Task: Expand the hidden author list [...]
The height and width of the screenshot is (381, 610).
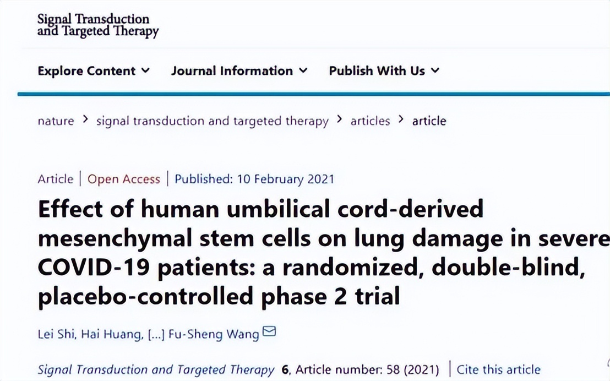Action: (x=157, y=335)
